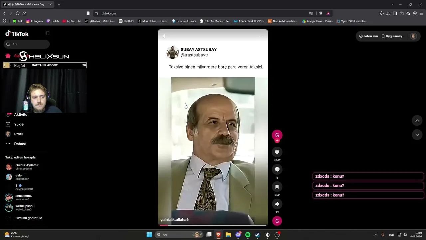Open the Windows Start menu
Image resolution: width=426 pixels, height=240 pixels.
(x=149, y=235)
